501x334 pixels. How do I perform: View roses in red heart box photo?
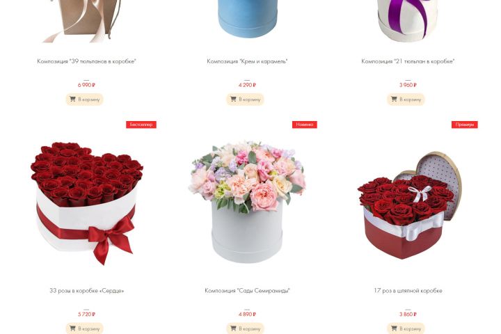click(409, 205)
